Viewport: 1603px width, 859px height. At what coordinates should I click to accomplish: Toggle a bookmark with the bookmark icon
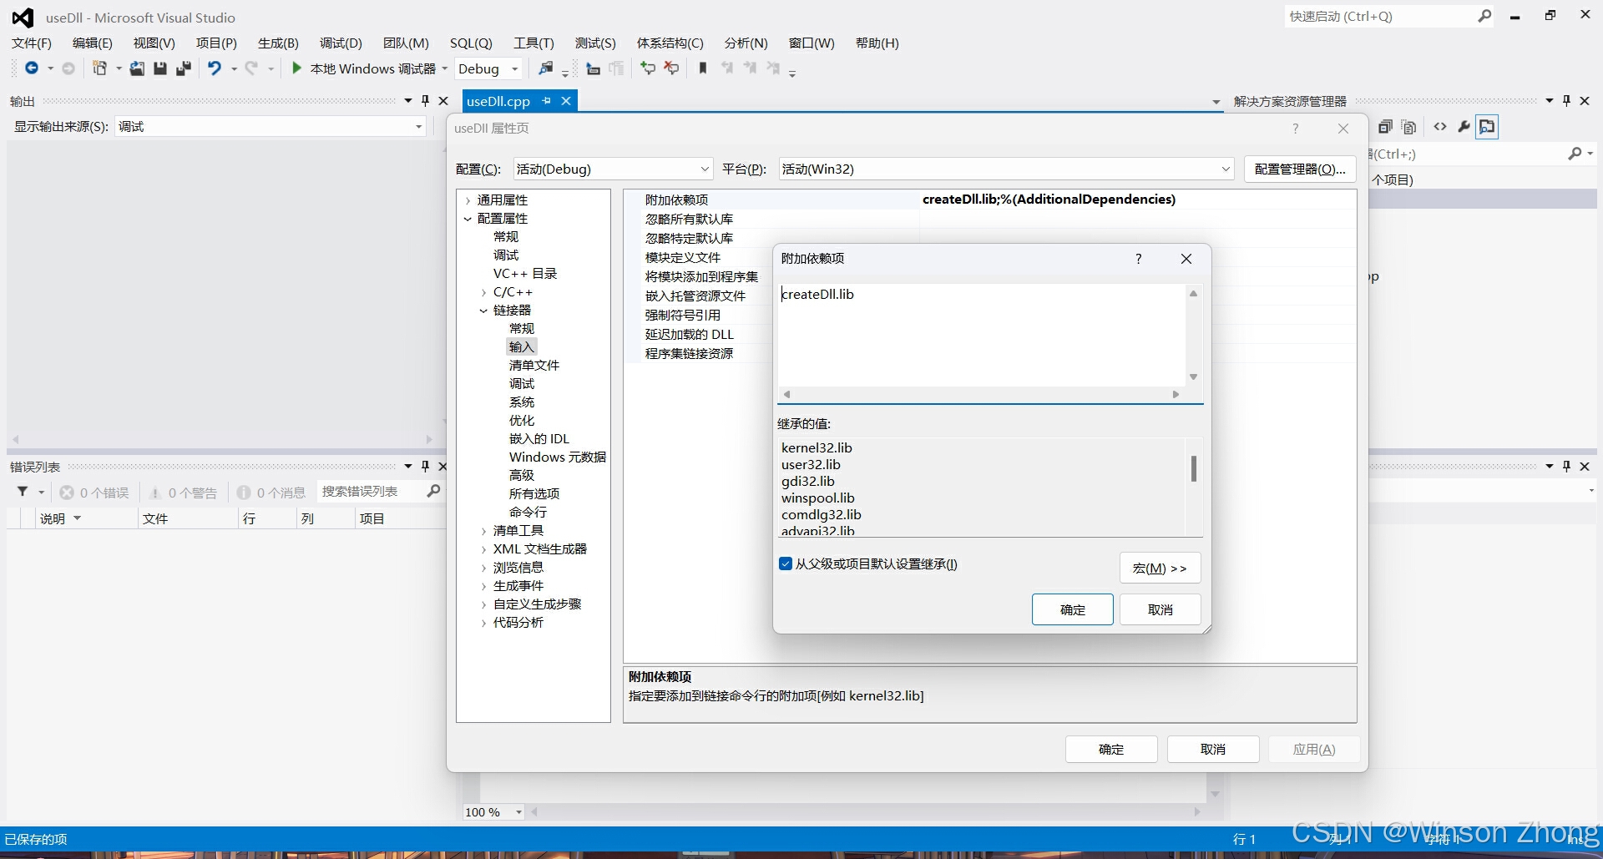(703, 68)
